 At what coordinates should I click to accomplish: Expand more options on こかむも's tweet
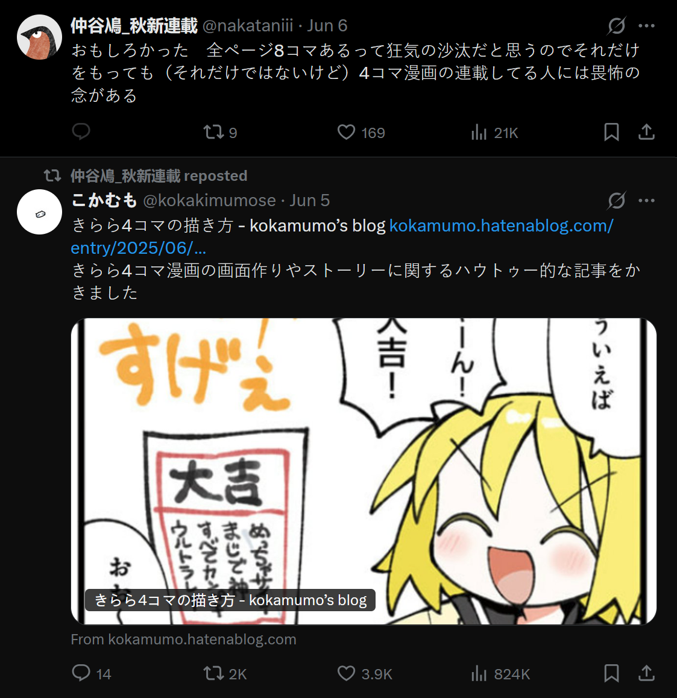[x=646, y=200]
